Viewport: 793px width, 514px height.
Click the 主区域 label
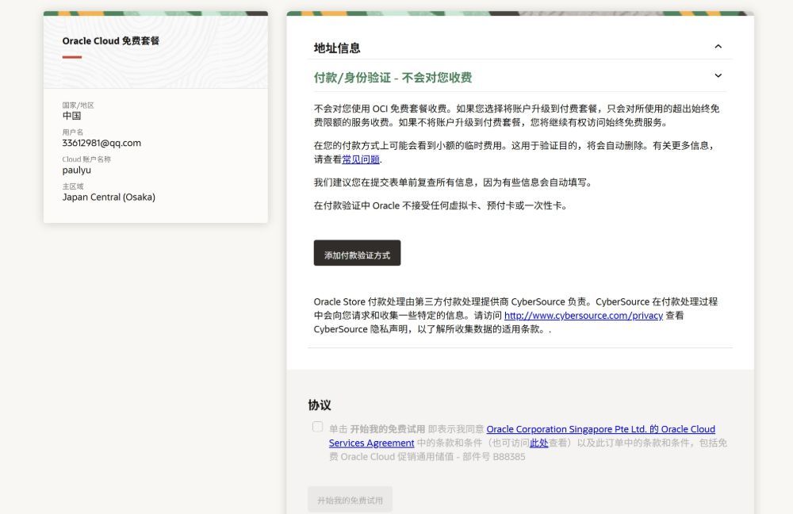pyautogui.click(x=73, y=186)
